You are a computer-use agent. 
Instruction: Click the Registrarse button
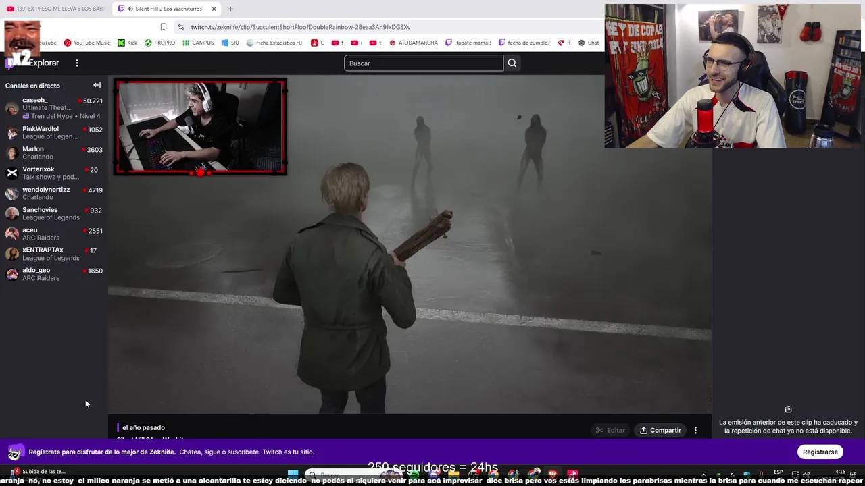[820, 452]
